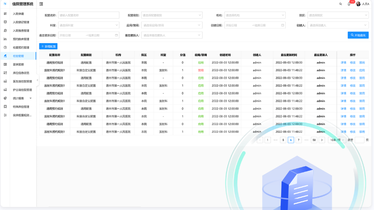Click the system logo in top-left header
This screenshot has width=374, height=210.
tap(5, 4)
